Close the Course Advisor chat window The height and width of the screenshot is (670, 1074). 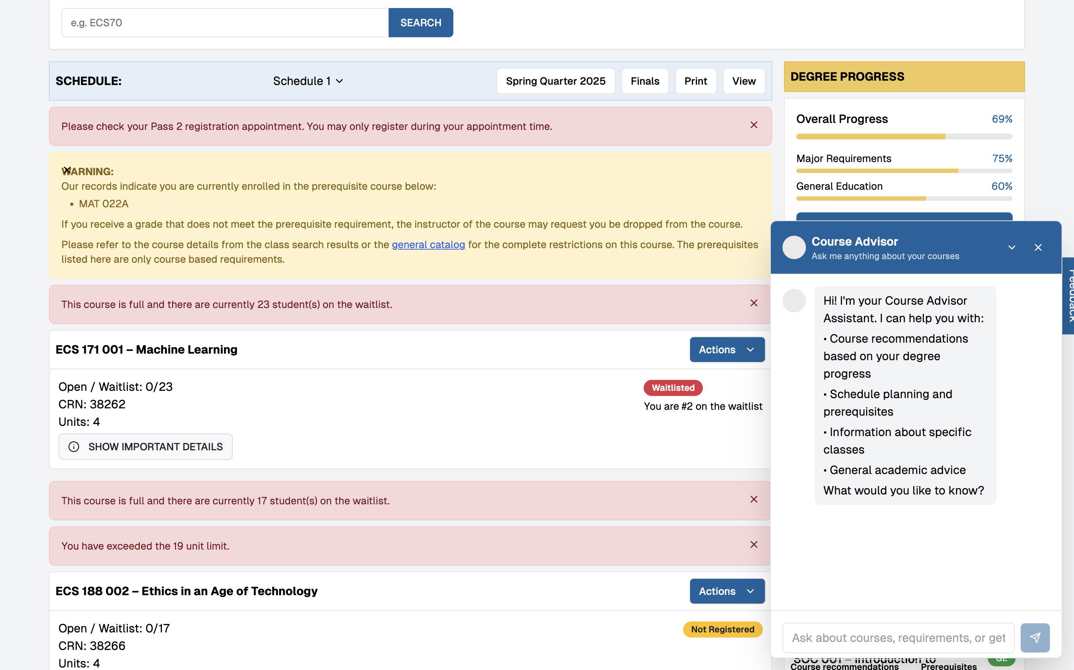[1037, 247]
